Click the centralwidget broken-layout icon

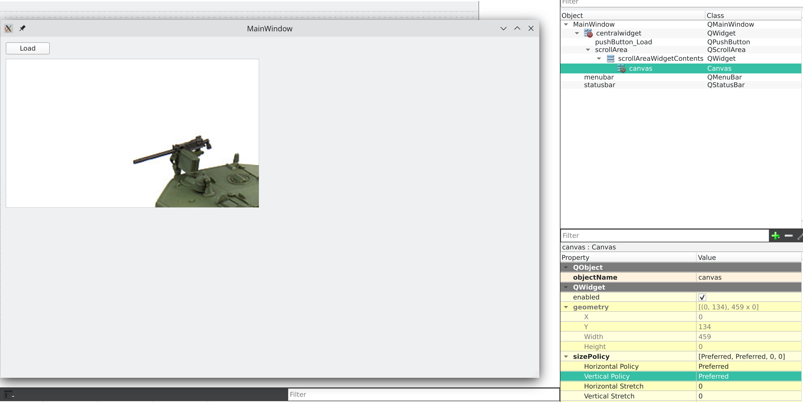588,33
